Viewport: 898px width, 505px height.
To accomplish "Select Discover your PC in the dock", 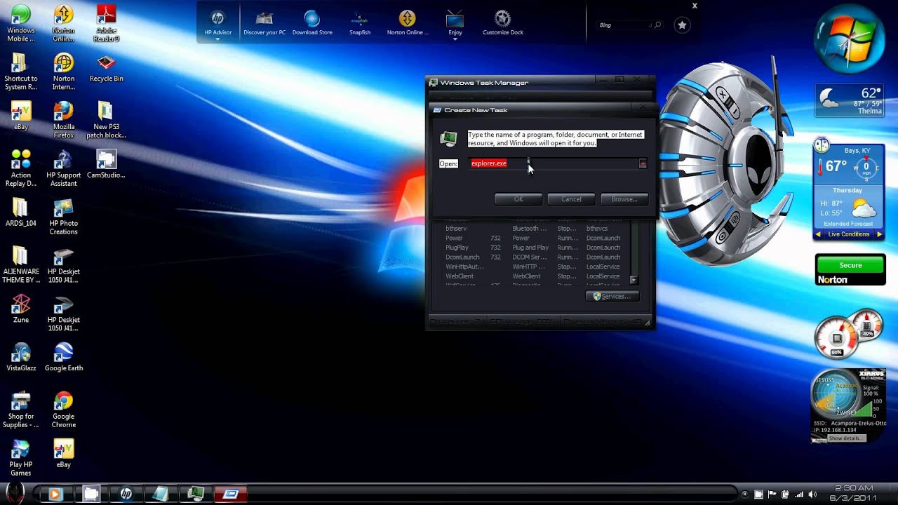I will pyautogui.click(x=264, y=22).
